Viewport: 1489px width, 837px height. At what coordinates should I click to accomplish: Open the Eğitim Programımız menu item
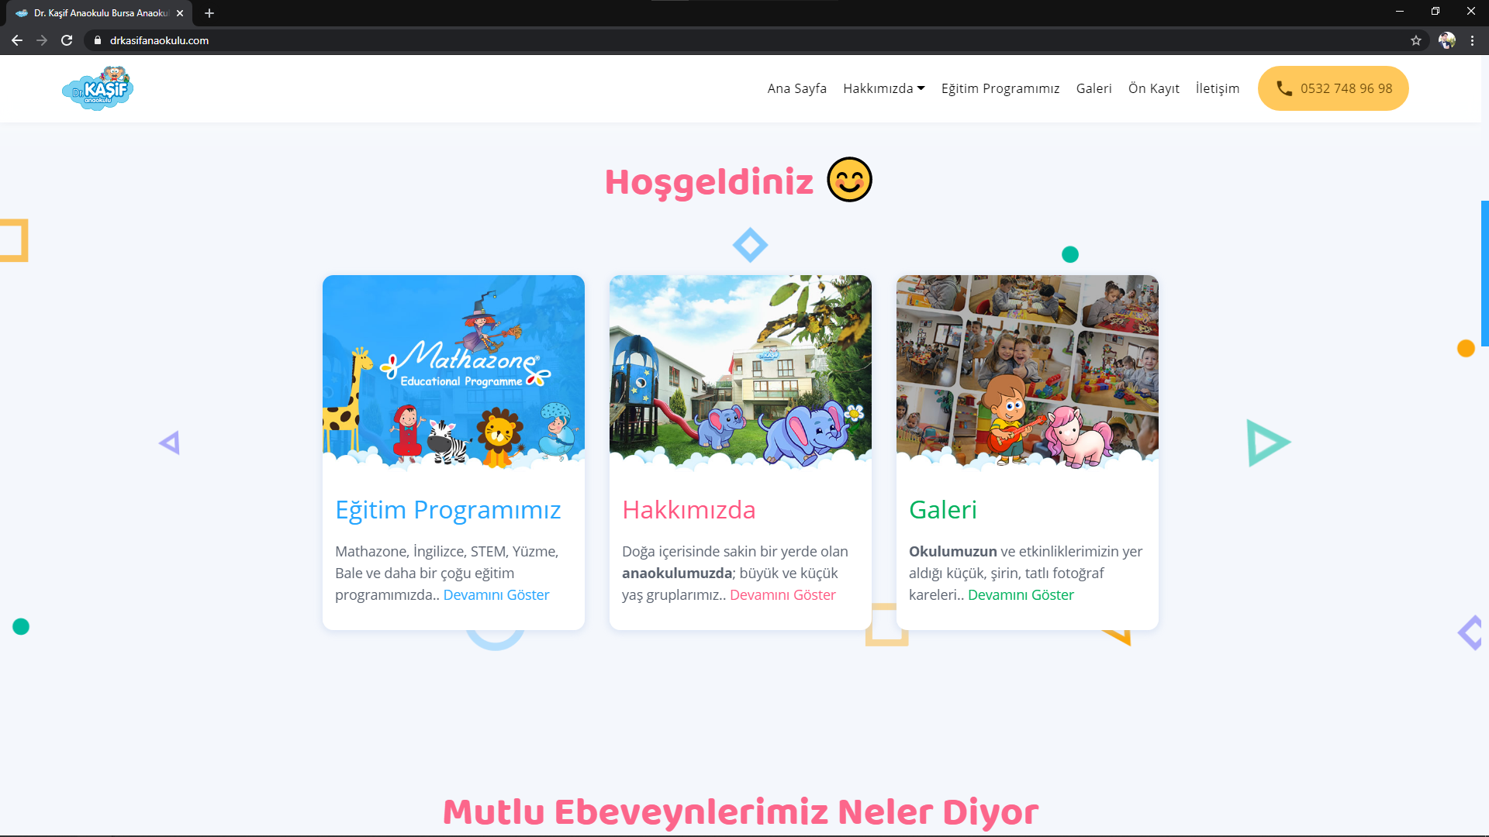(1000, 88)
